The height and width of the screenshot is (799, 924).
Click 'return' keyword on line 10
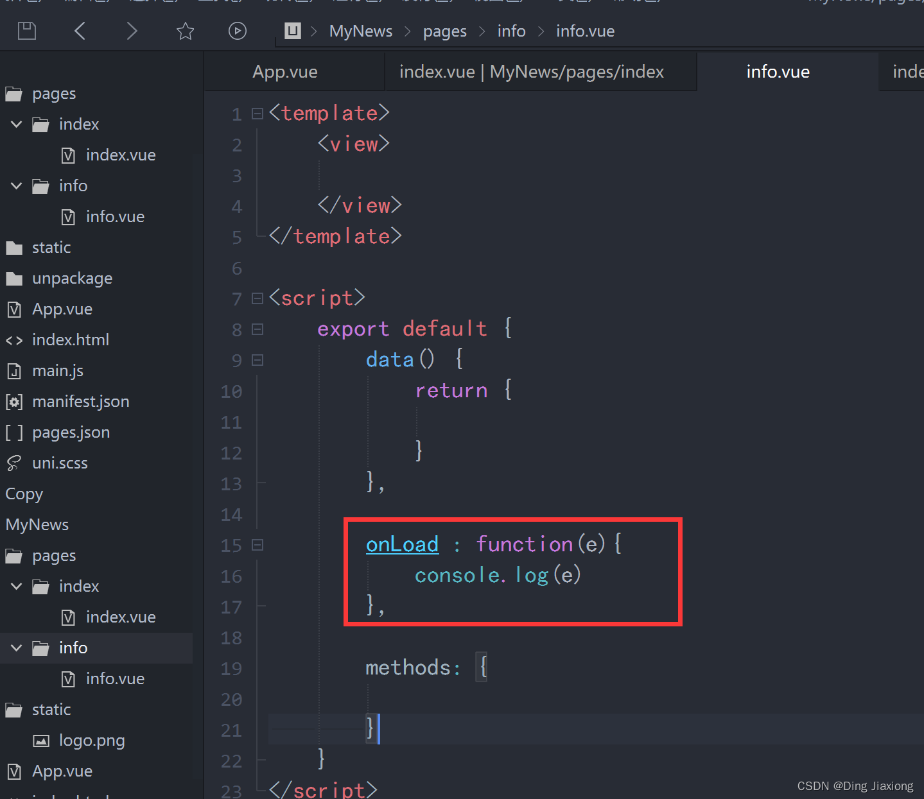(x=451, y=390)
